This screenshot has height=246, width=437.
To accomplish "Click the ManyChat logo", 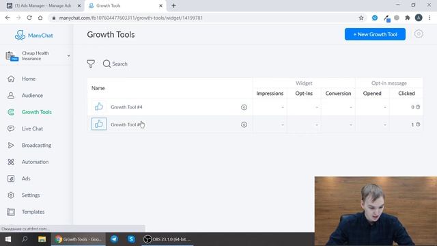I will pyautogui.click(x=33, y=36).
